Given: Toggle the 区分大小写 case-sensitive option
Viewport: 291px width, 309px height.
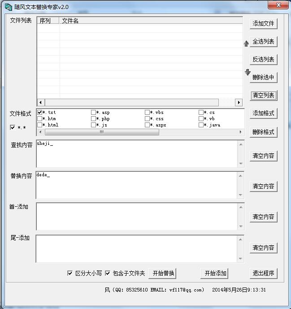Looking at the screenshot, I should pyautogui.click(x=70, y=273).
